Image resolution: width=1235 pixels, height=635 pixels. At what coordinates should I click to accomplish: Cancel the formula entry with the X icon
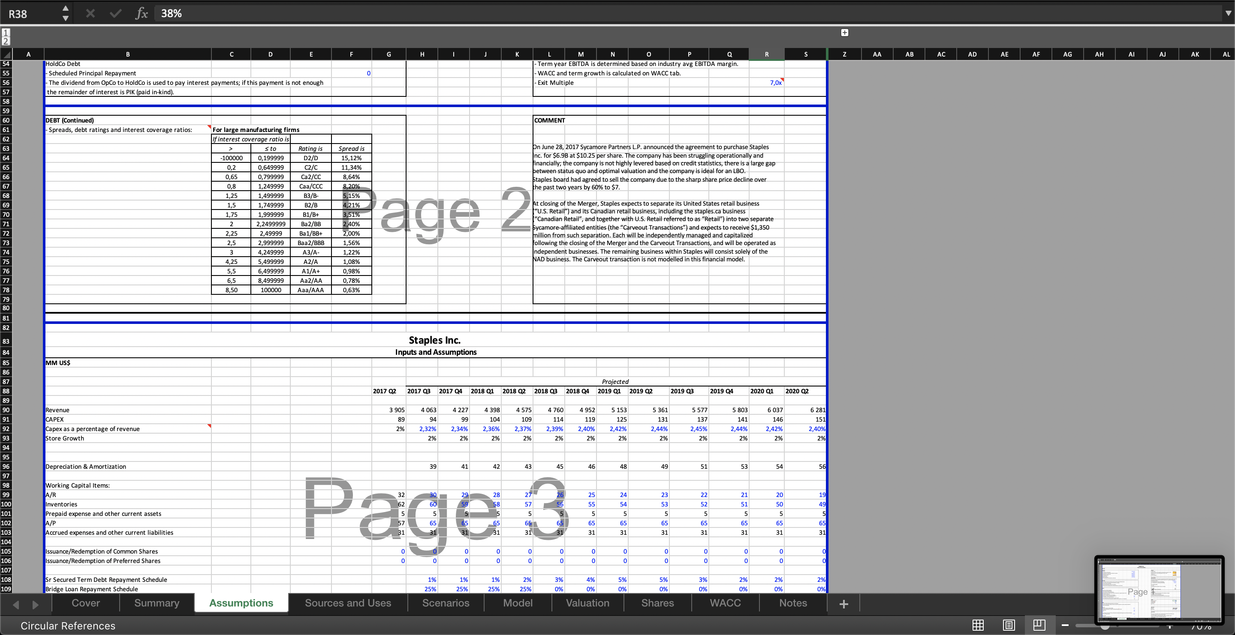tap(90, 13)
